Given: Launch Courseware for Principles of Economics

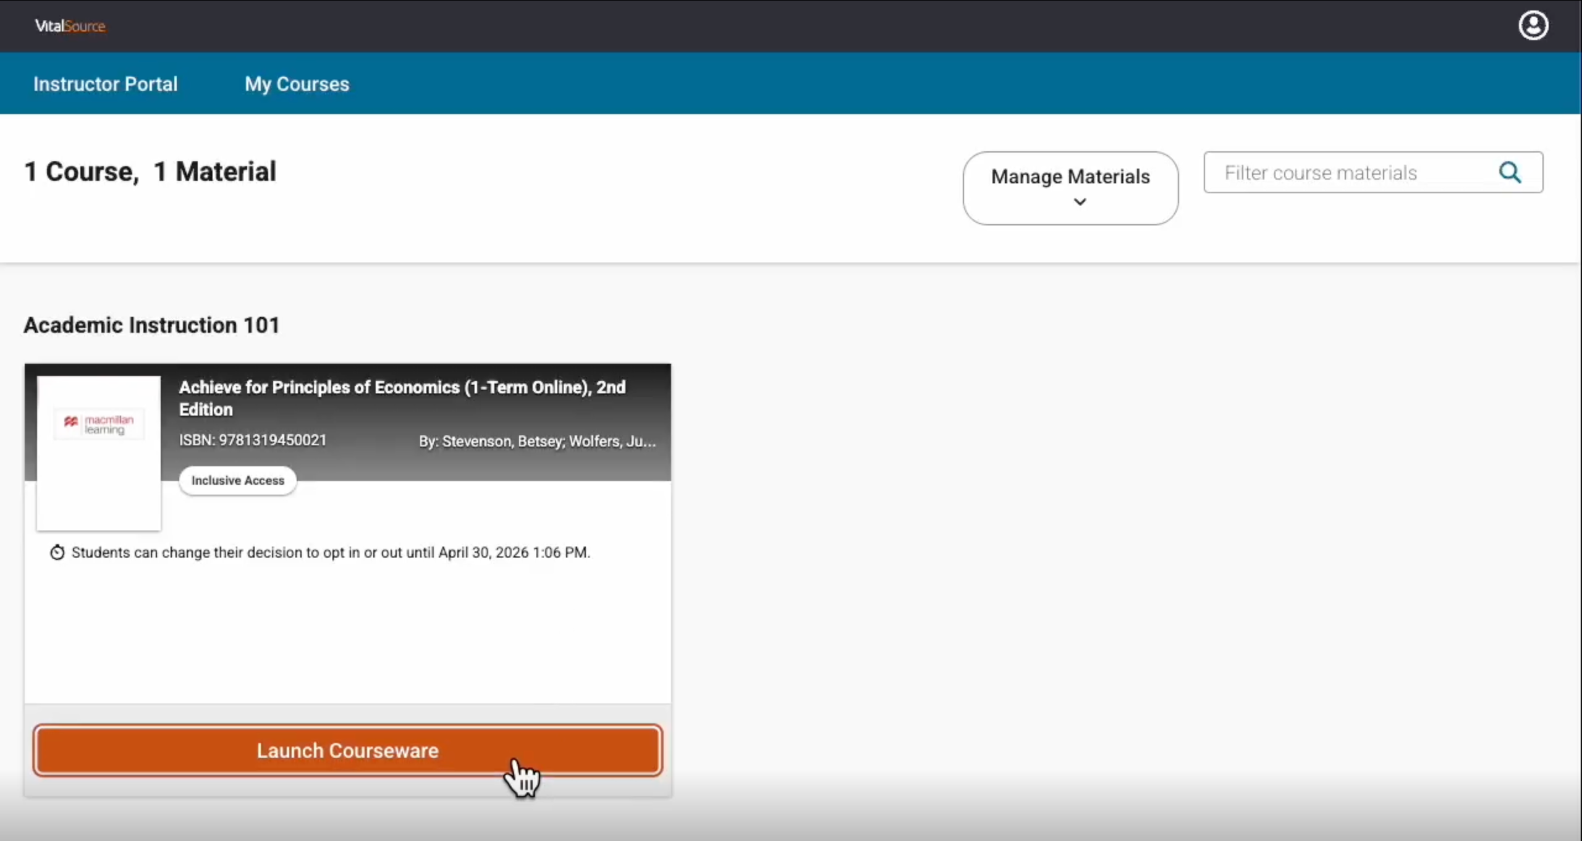Looking at the screenshot, I should click(348, 750).
